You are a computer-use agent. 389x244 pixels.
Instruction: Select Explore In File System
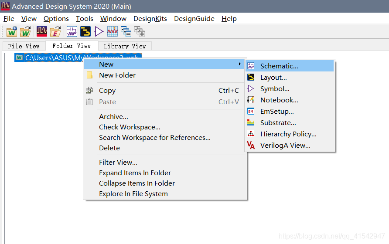[x=165, y=193]
